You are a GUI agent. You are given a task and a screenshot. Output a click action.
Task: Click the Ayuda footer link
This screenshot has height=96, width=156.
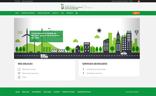(x=17, y=92)
